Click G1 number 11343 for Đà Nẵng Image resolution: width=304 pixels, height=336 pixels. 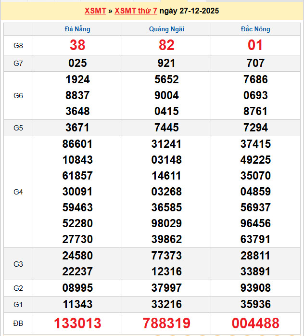(77, 304)
